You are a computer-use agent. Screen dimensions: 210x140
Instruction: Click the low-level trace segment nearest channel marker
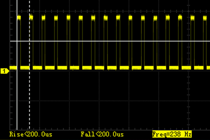(13, 68)
